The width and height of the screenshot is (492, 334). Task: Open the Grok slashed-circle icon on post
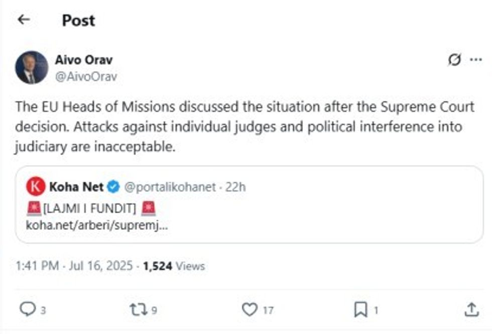pos(454,60)
